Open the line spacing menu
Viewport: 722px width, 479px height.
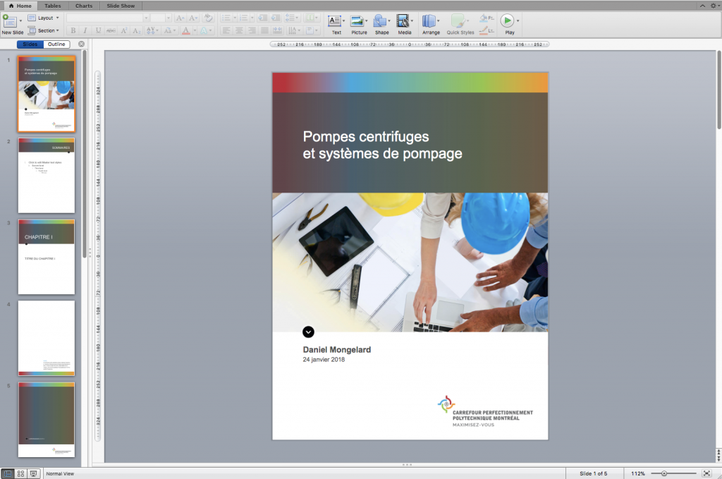[291, 18]
